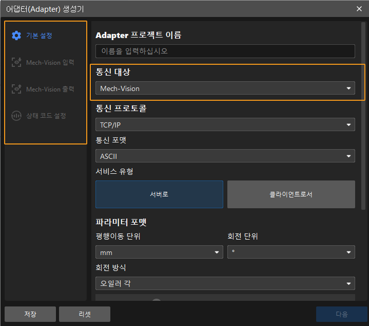
Task: Click the Mech-Vision 입력 camera icon
Action: 16,62
